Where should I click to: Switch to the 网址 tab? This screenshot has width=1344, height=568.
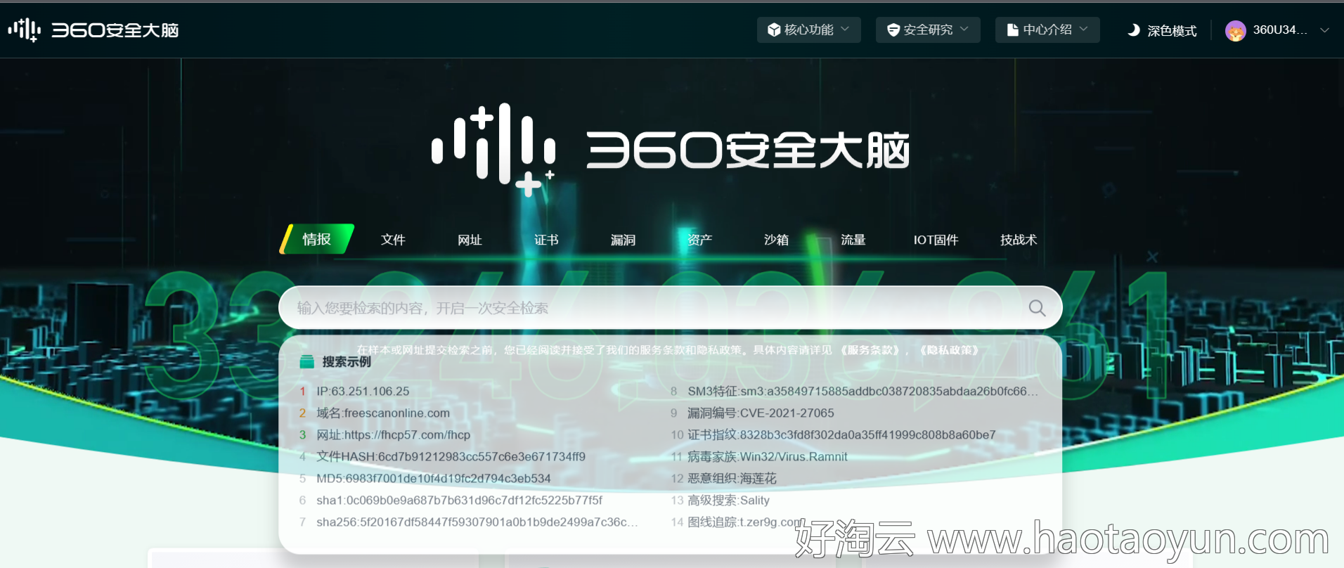(x=470, y=240)
